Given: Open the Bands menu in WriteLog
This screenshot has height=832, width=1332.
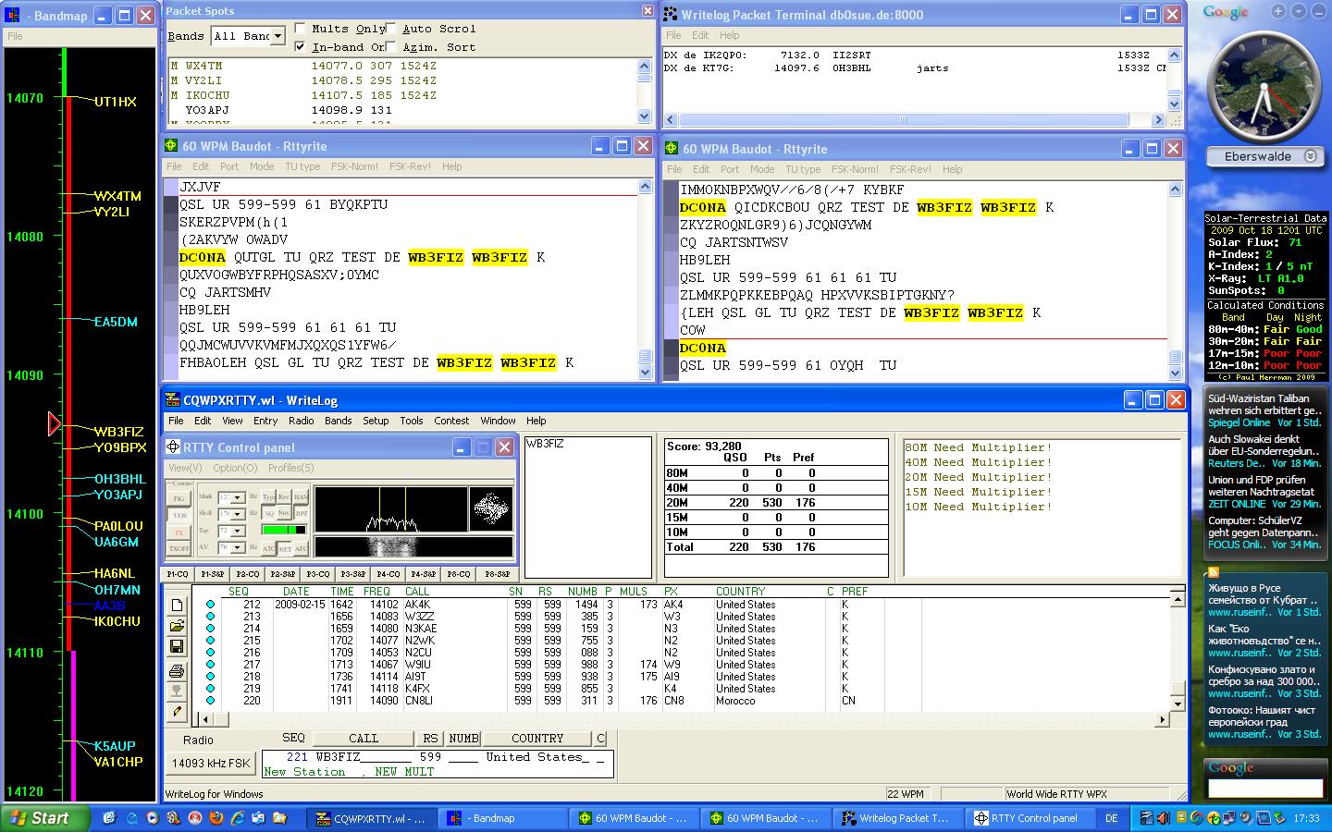Looking at the screenshot, I should [338, 421].
